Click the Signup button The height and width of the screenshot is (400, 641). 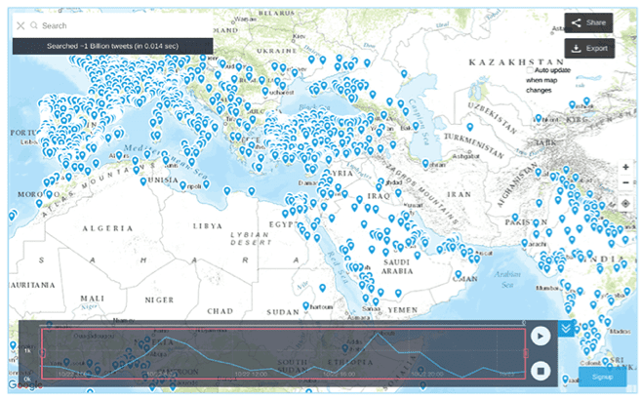(x=602, y=377)
